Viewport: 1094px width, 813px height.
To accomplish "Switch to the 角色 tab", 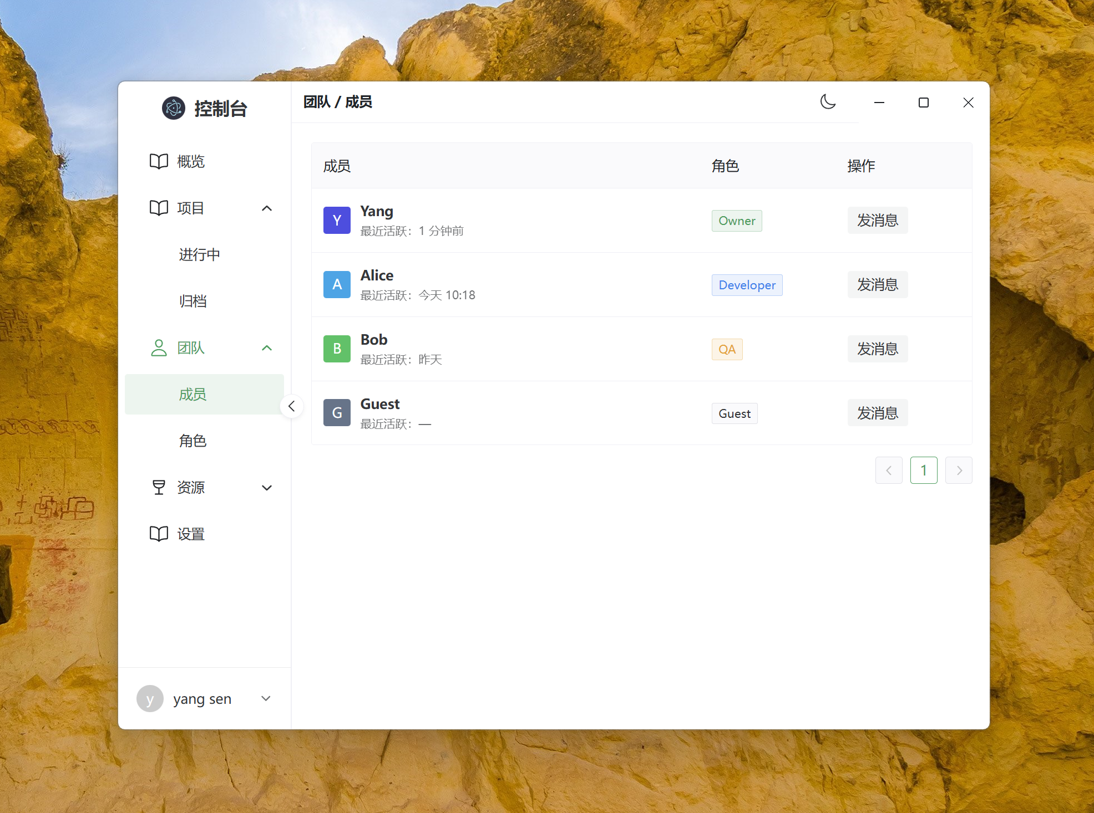I will click(x=193, y=441).
